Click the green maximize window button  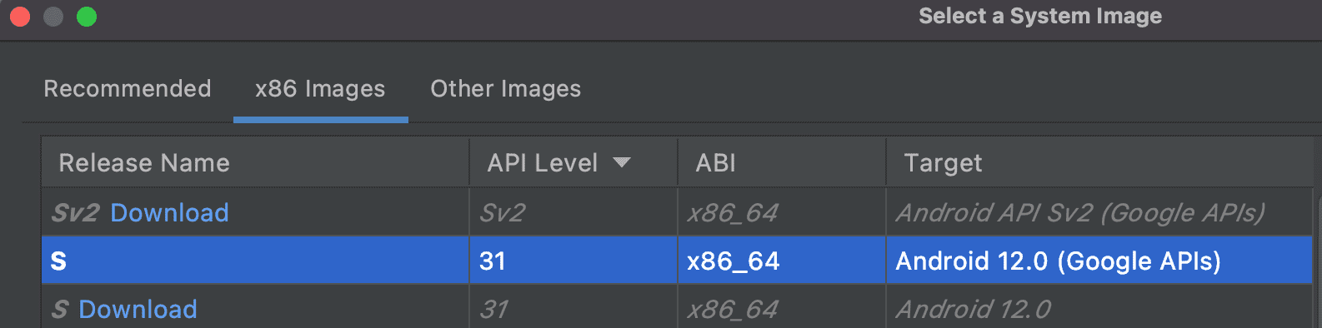click(x=87, y=17)
